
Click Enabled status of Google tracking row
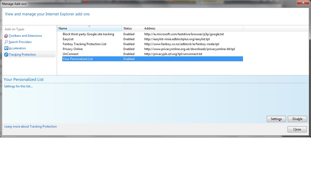coord(129,34)
